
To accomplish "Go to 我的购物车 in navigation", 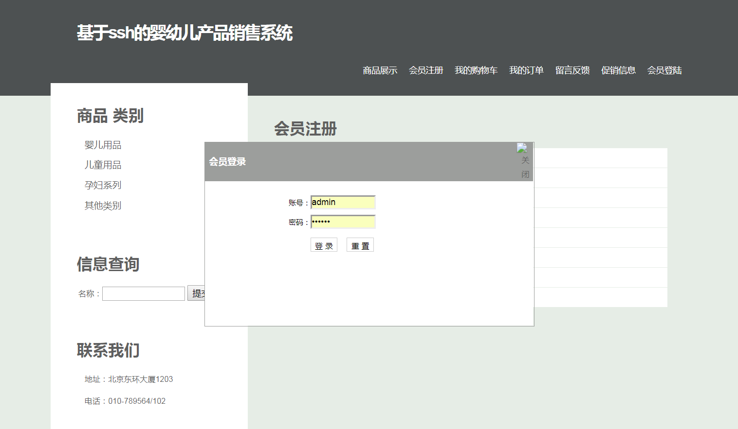I will (476, 70).
